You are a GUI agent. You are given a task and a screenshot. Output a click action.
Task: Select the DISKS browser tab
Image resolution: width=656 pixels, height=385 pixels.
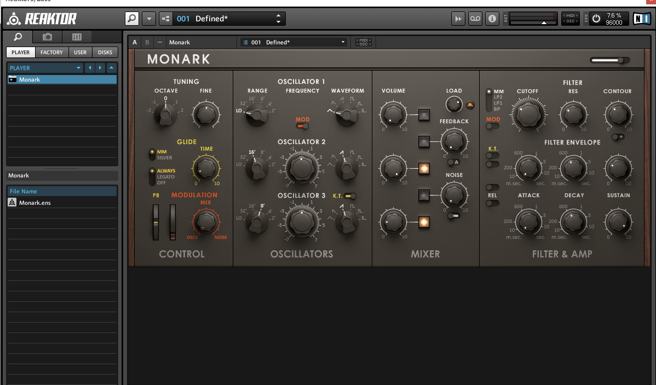pyautogui.click(x=105, y=53)
